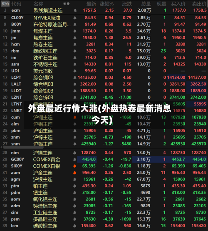This screenshot has width=208, height=231.
Task: Click 铸造铝主连 name cell
Action: coord(45,206)
